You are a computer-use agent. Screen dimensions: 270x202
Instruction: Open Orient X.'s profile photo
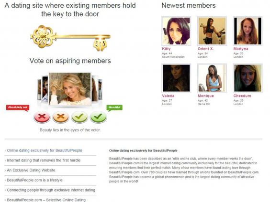[212, 31]
